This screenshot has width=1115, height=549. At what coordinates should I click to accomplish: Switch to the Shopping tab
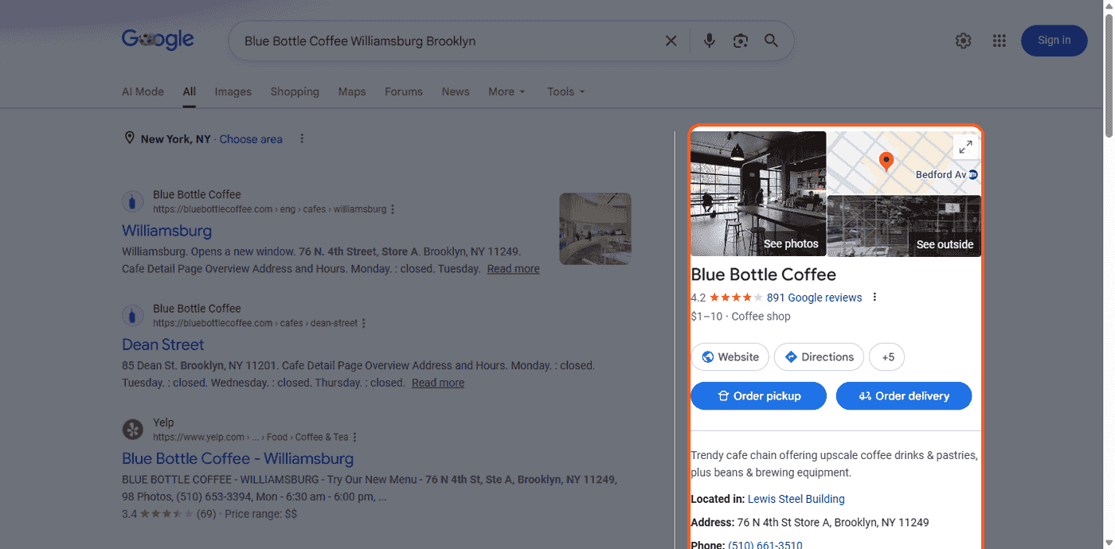[295, 91]
